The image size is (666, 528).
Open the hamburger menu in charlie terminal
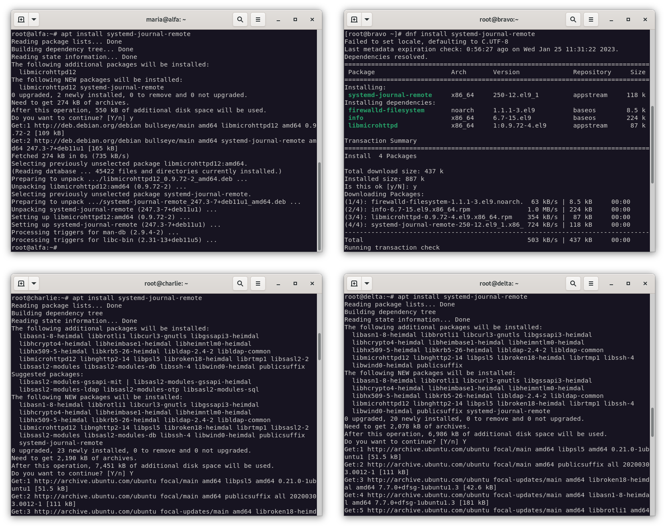click(x=258, y=283)
